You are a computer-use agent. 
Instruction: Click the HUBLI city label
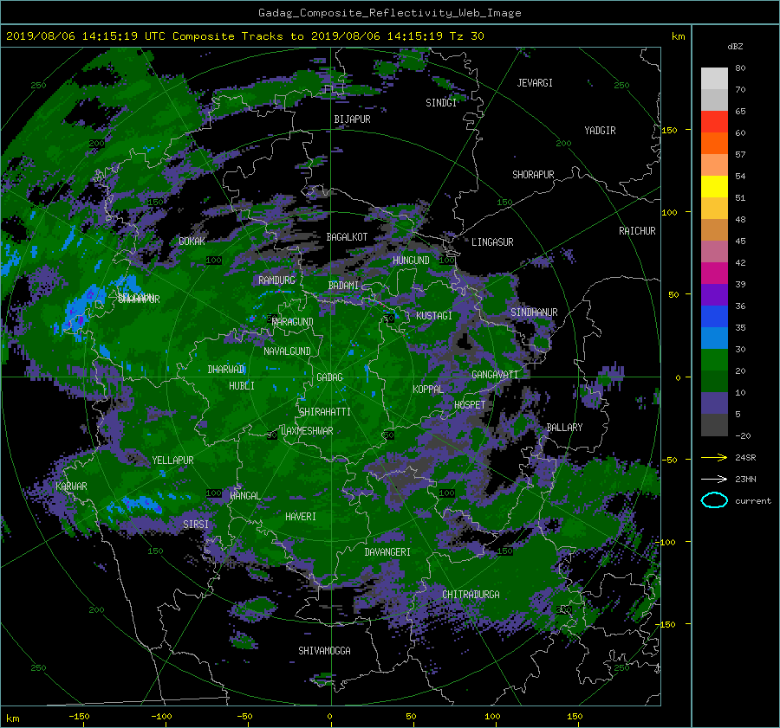[241, 386]
